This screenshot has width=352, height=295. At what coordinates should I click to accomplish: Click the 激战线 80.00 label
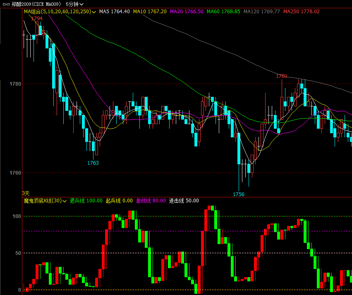point(151,201)
